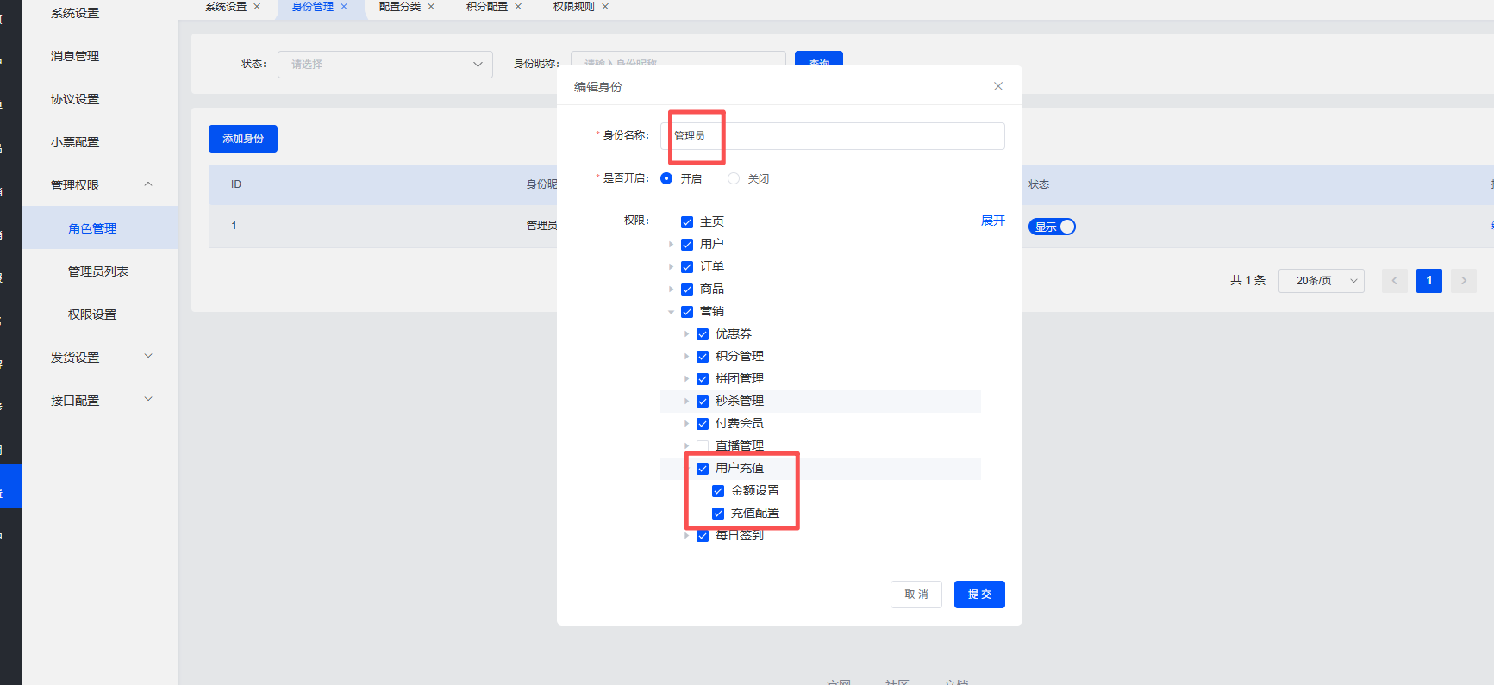1494x685 pixels.
Task: Uncheck the 用户充值 checkbox
Action: coord(703,469)
